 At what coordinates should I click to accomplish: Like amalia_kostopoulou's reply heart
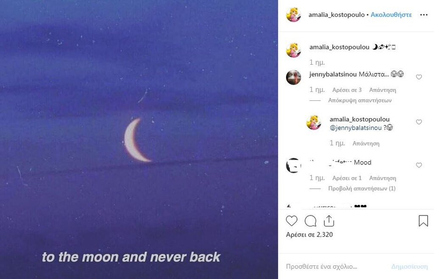tap(419, 122)
